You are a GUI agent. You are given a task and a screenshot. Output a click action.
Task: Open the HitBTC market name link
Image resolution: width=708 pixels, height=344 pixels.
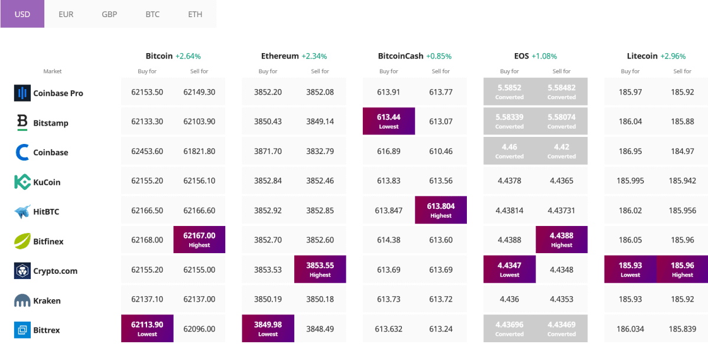tap(46, 212)
